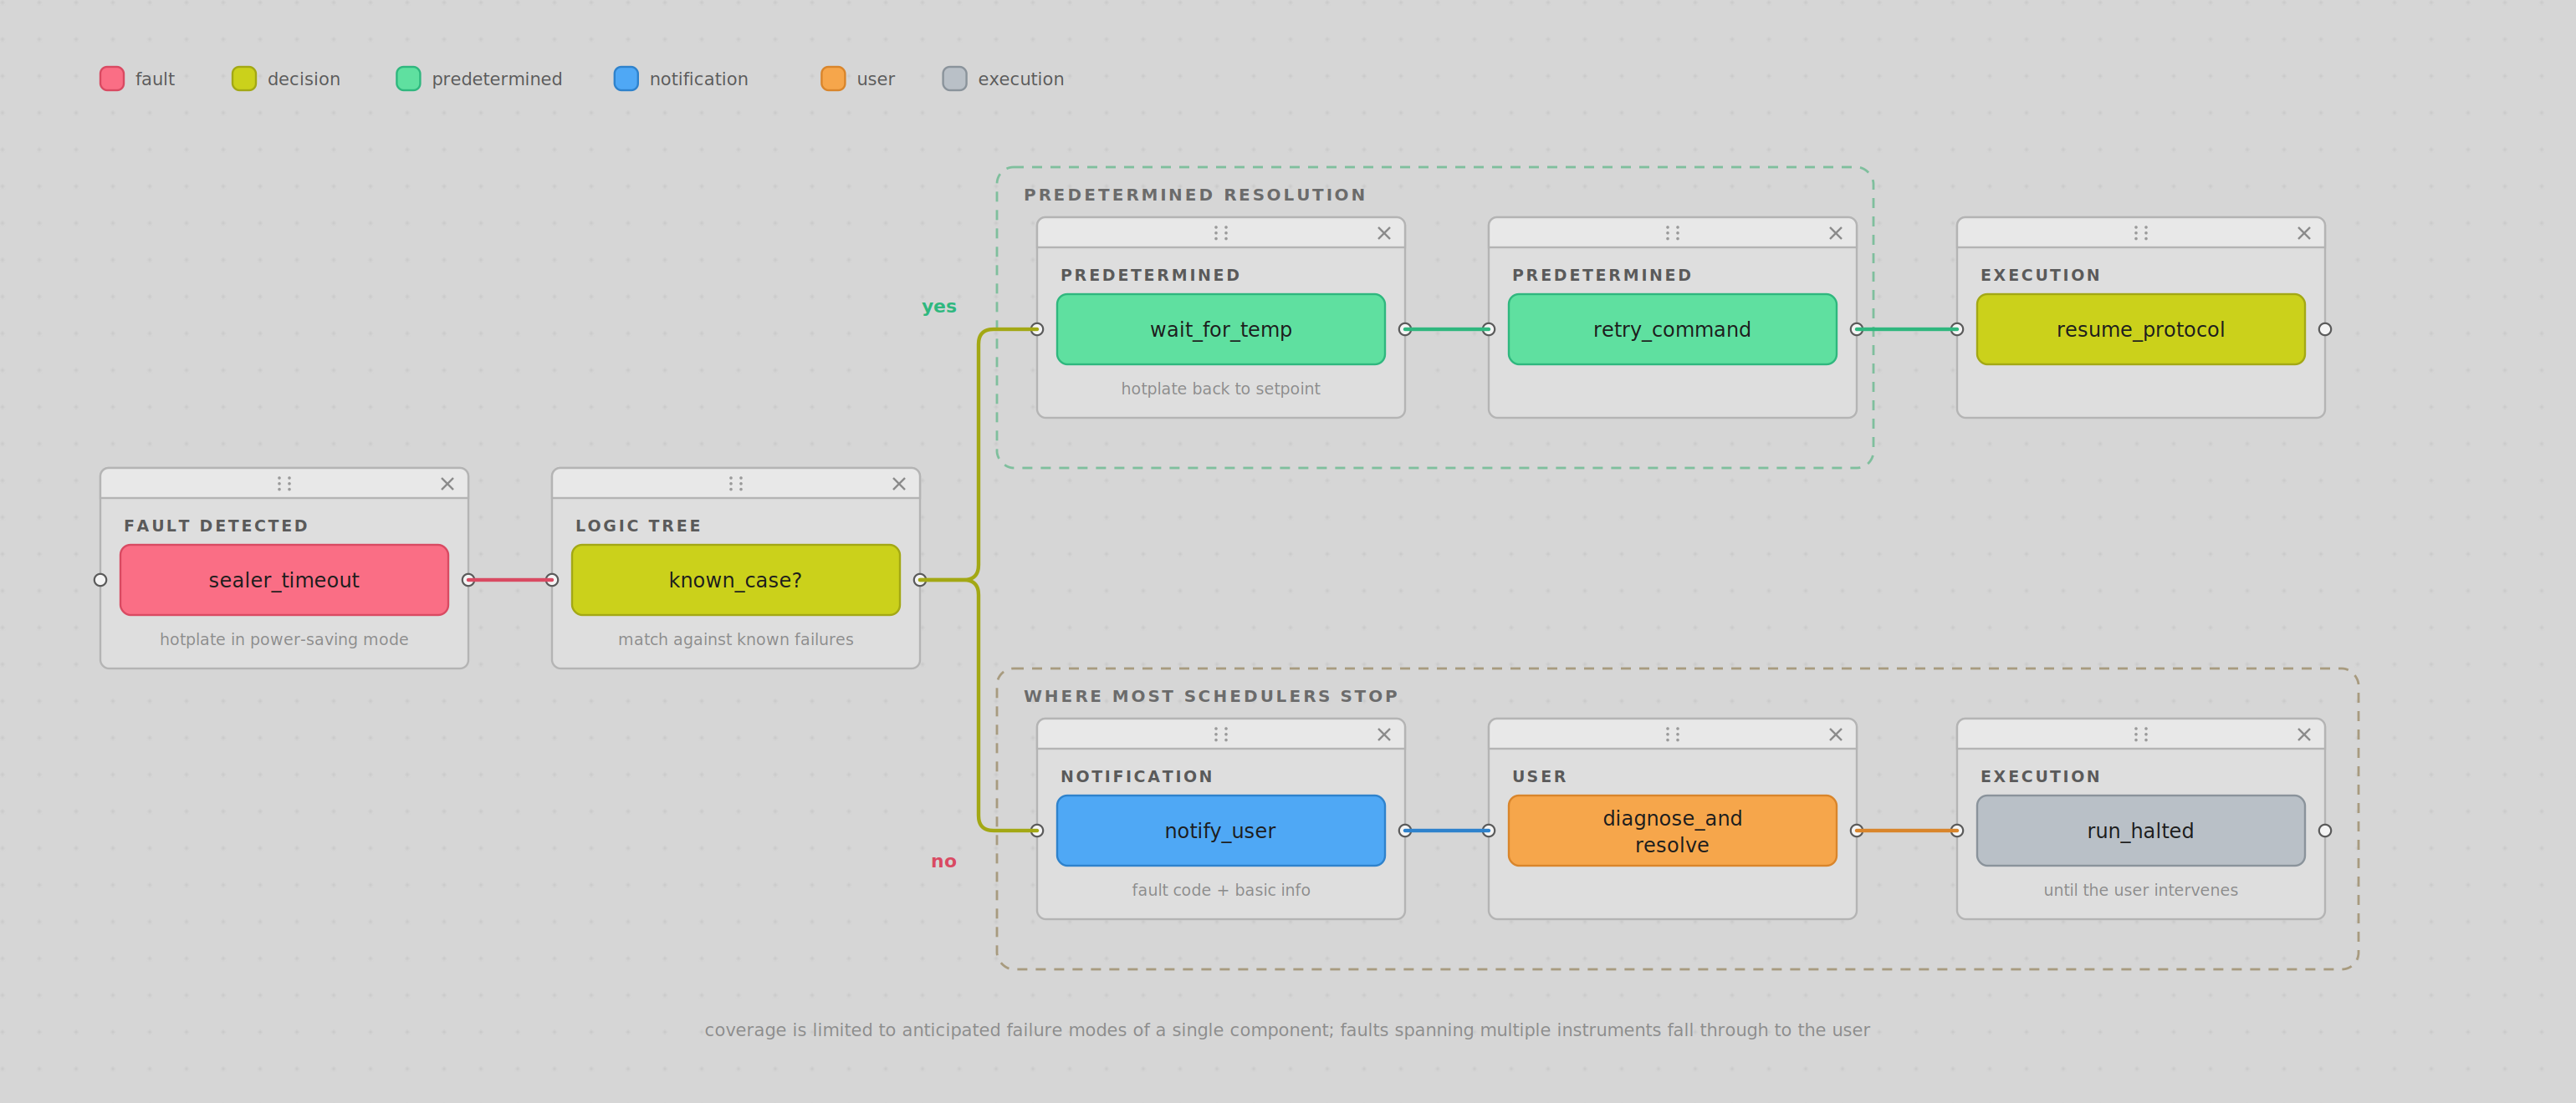2576x1103 pixels.
Task: Grab the resume_protocol node drag handle
Action: 2141,233
